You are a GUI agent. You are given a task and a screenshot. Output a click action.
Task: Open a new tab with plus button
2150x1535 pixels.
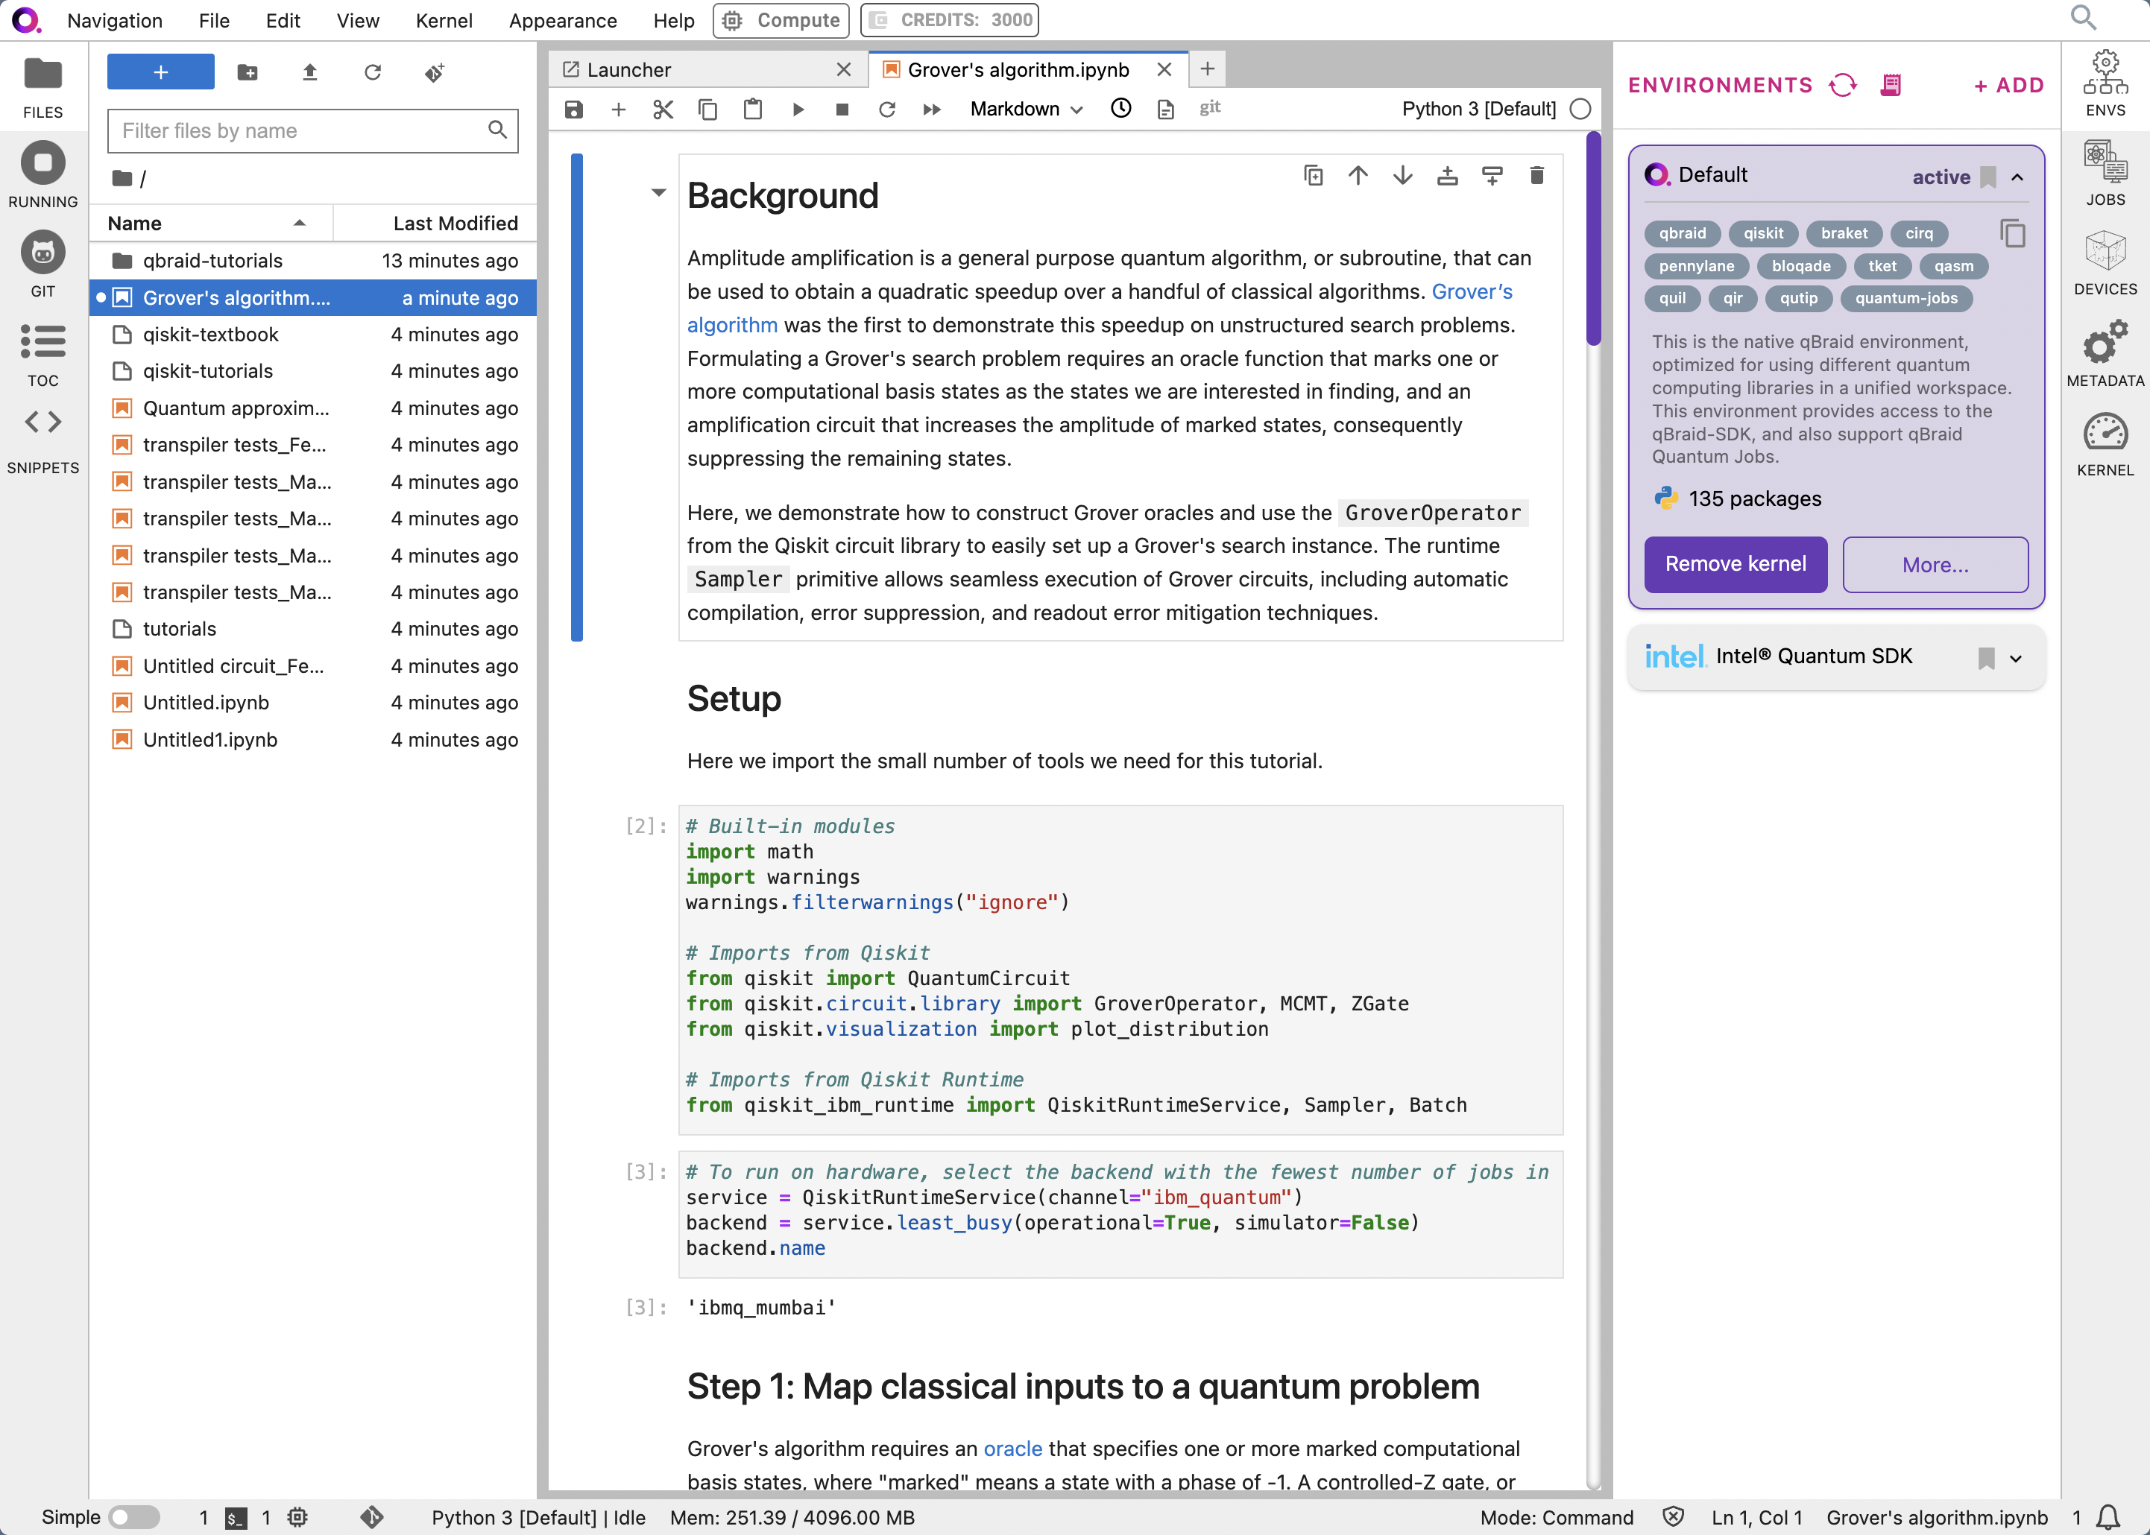point(1208,69)
